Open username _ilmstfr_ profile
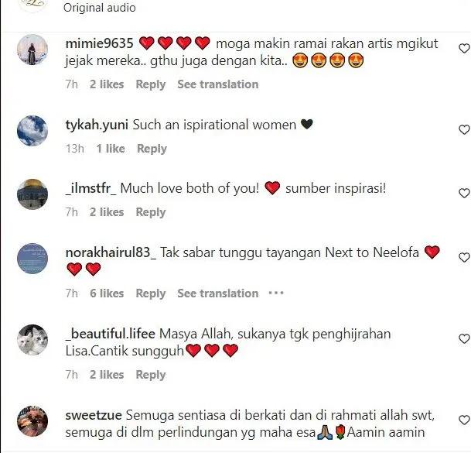The width and height of the screenshot is (471, 453). (90, 189)
